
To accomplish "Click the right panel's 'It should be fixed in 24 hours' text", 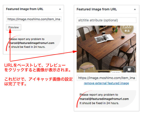I will [x=99, y=103].
